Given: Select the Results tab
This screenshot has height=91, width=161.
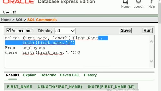Looking at the screenshot, I should tap(13, 75).
